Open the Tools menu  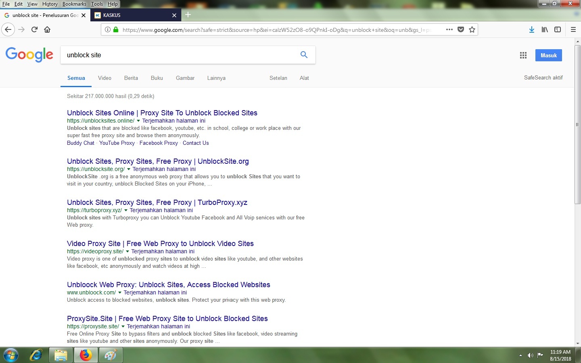click(x=97, y=4)
